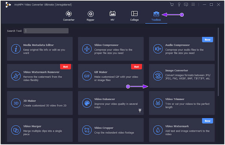Click the Video Cropper crop icon
The height and width of the screenshot is (145, 225).
(87, 130)
